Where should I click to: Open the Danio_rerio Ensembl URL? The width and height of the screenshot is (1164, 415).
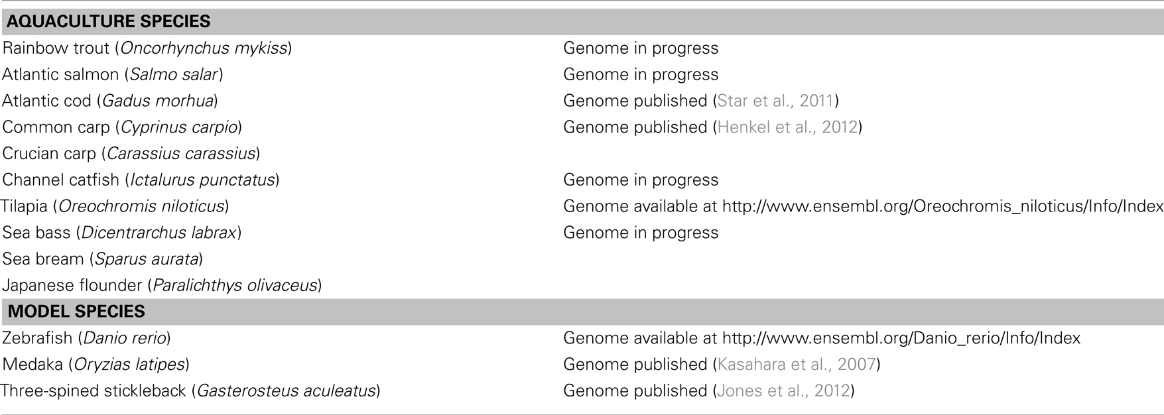point(901,339)
